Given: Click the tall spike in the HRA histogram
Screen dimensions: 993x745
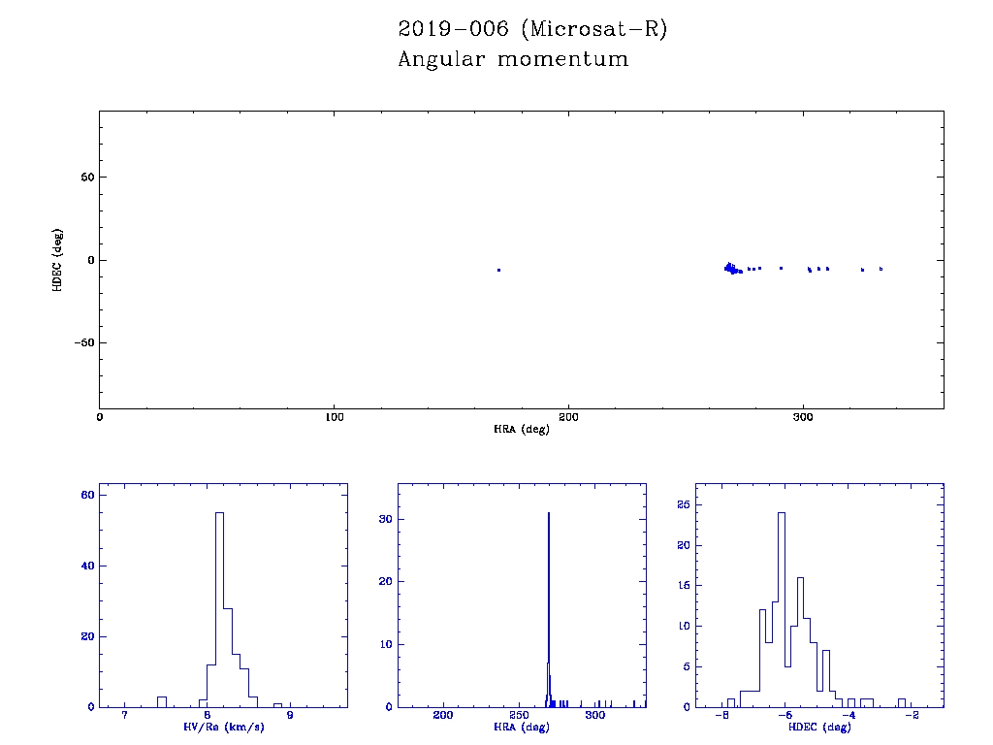Looking at the screenshot, I should tap(549, 609).
